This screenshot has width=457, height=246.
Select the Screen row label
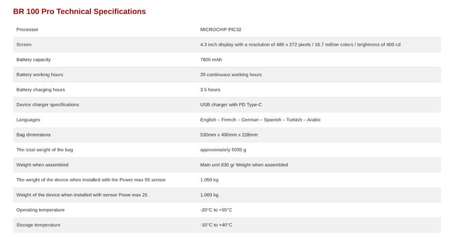click(x=24, y=44)
